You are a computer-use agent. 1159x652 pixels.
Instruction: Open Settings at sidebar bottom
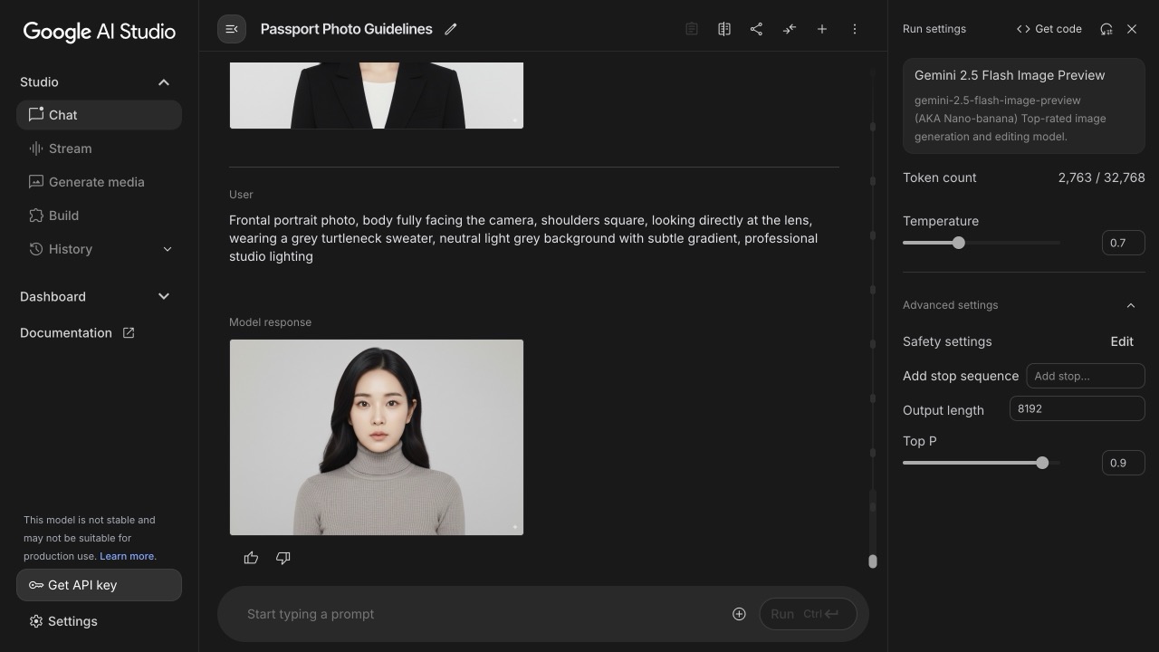click(x=62, y=621)
